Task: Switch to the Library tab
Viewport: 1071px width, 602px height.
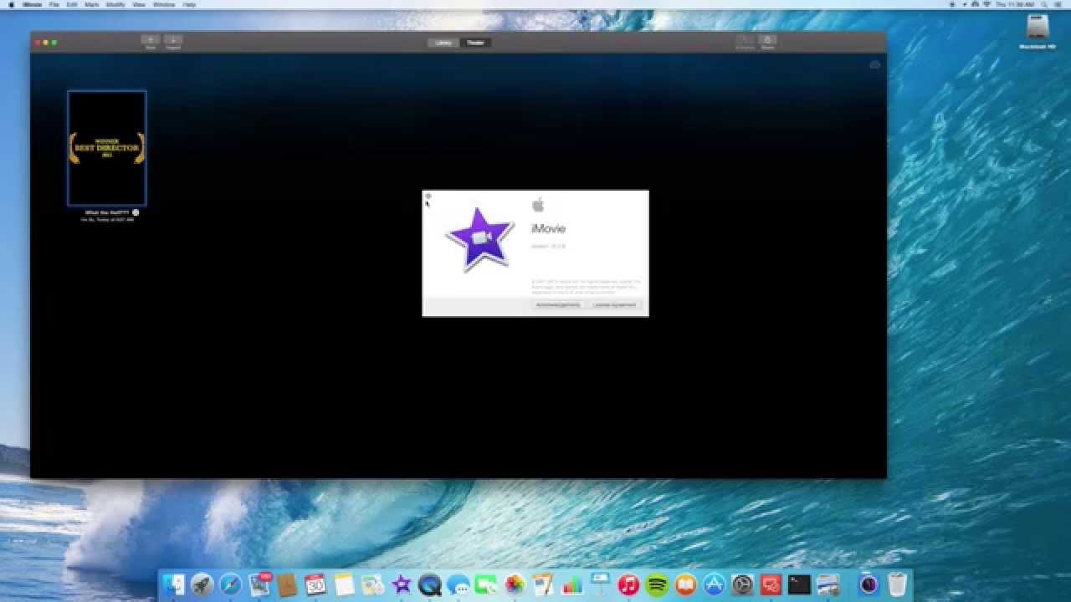Action: pyautogui.click(x=443, y=43)
